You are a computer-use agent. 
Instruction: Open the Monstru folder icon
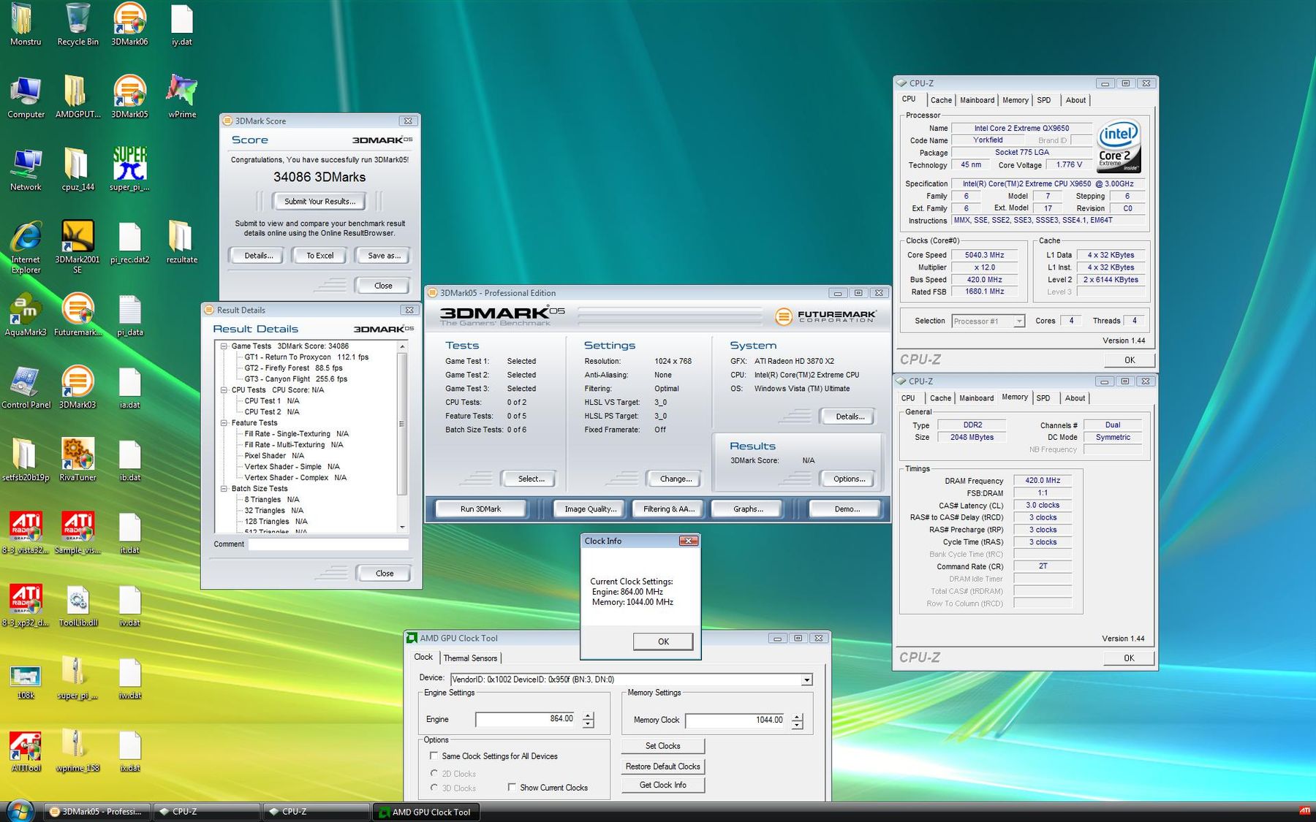click(26, 24)
